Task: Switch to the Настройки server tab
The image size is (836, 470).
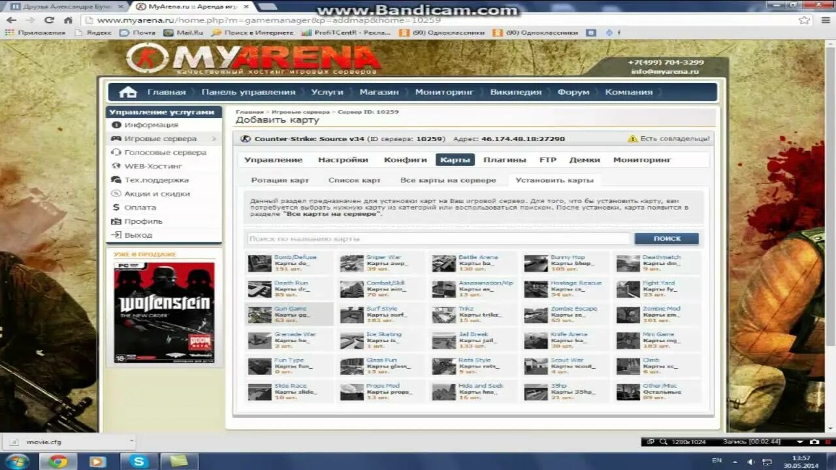Action: [343, 159]
